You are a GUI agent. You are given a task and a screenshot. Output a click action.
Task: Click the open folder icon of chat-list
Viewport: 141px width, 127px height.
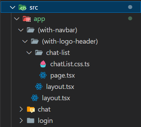click(x=39, y=53)
